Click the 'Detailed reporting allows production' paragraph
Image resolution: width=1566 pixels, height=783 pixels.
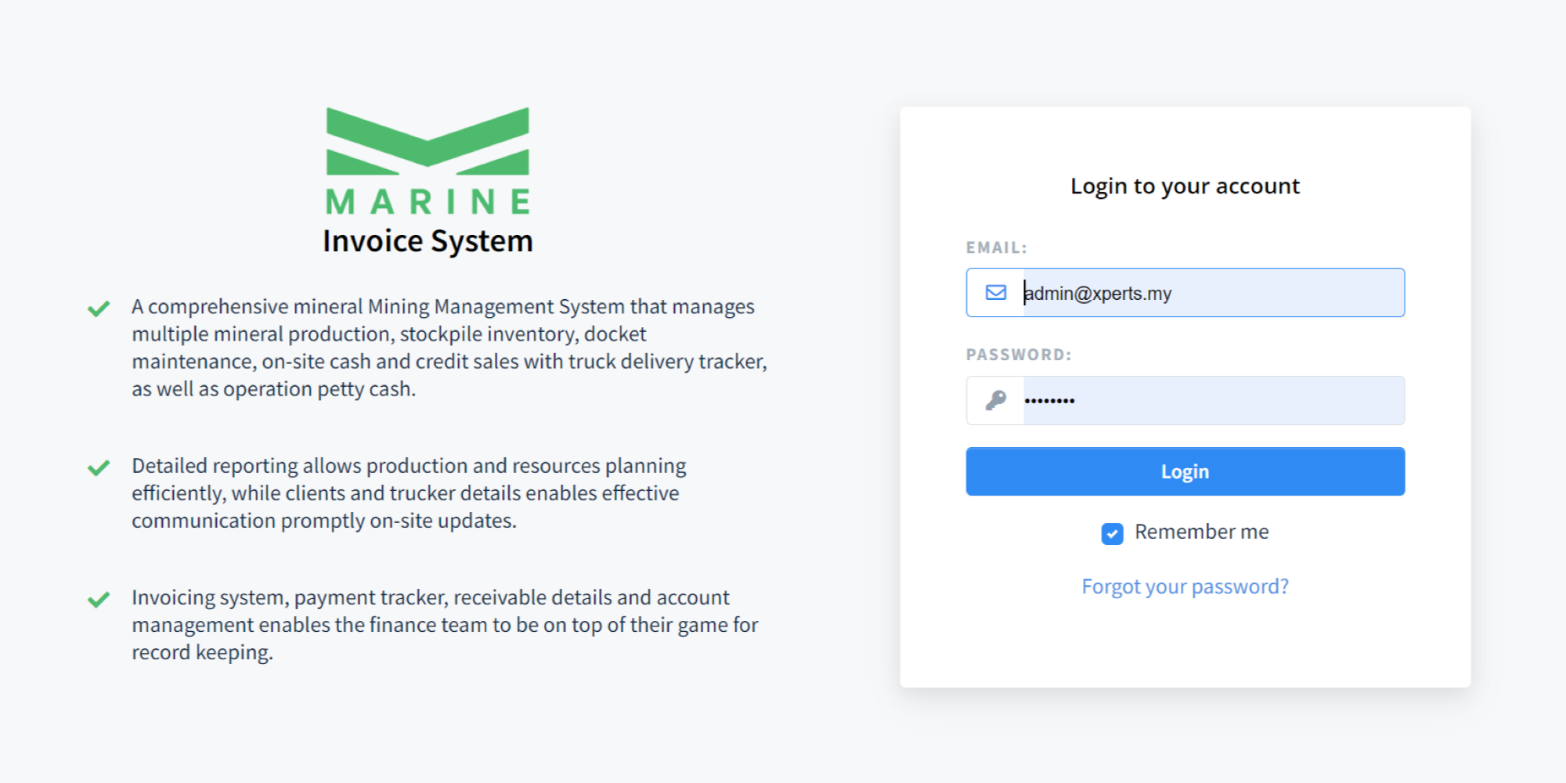407,493
